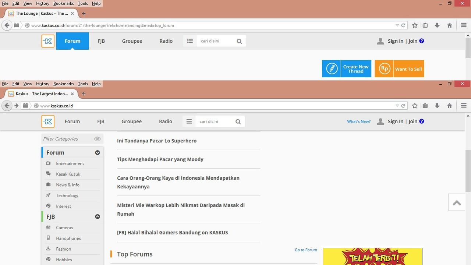Open article Ini Tandanya Pacar Lo Superhero
This screenshot has width=471, height=265.
click(x=157, y=141)
